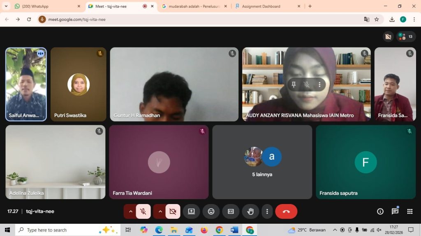421x236 pixels.
Task: Click the '5 lainnya' participants tile
Action: 262,162
